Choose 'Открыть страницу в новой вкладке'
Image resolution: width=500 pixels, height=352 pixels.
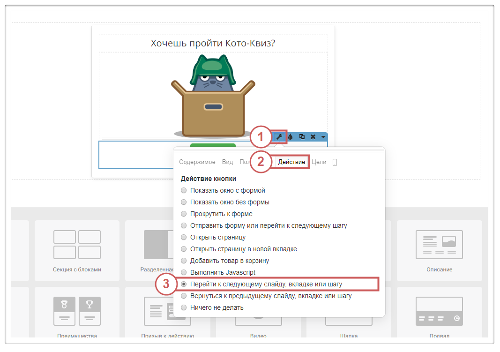pyautogui.click(x=184, y=249)
